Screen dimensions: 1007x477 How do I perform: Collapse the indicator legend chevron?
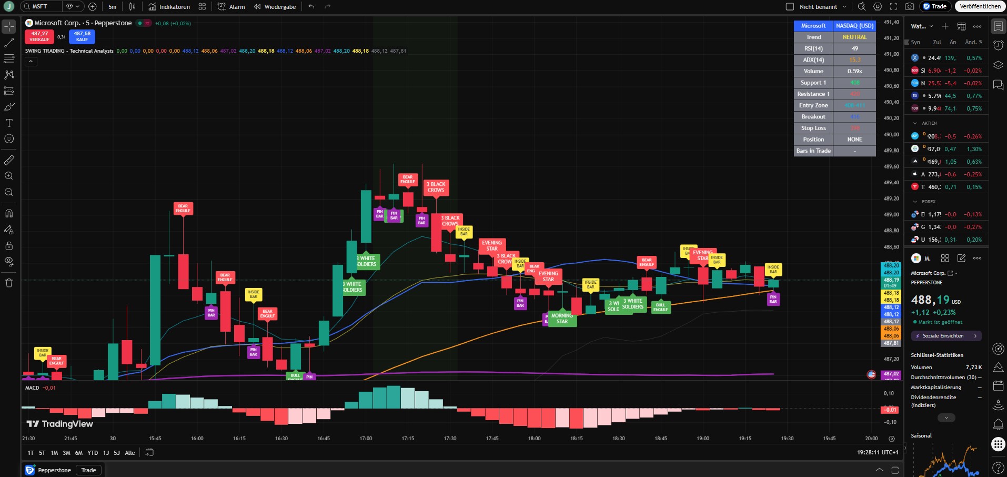pos(31,62)
